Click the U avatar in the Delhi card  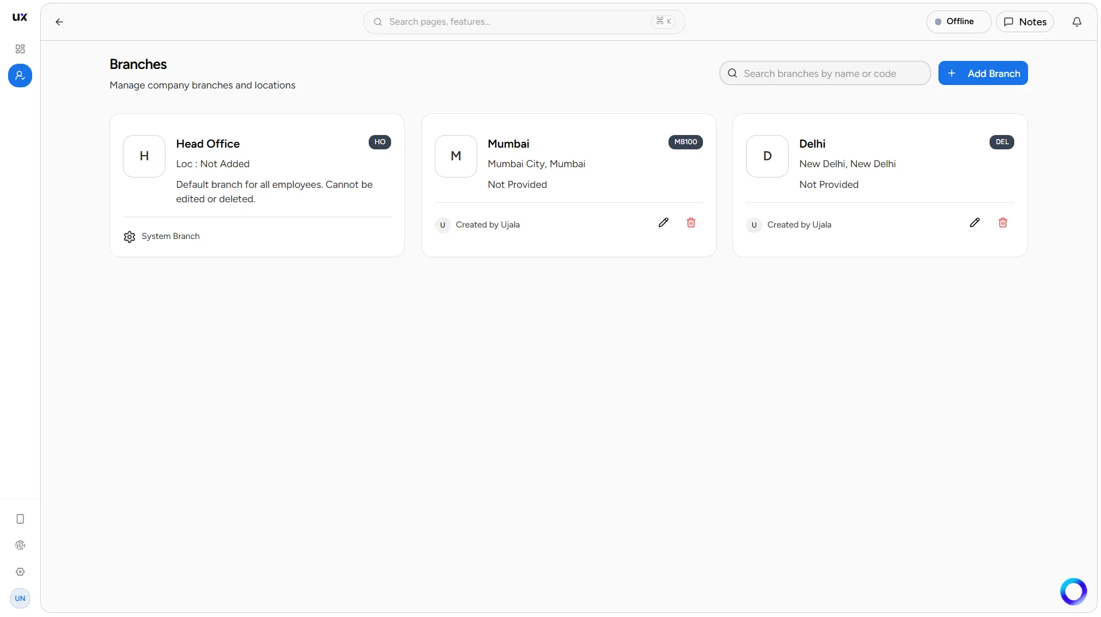point(754,225)
